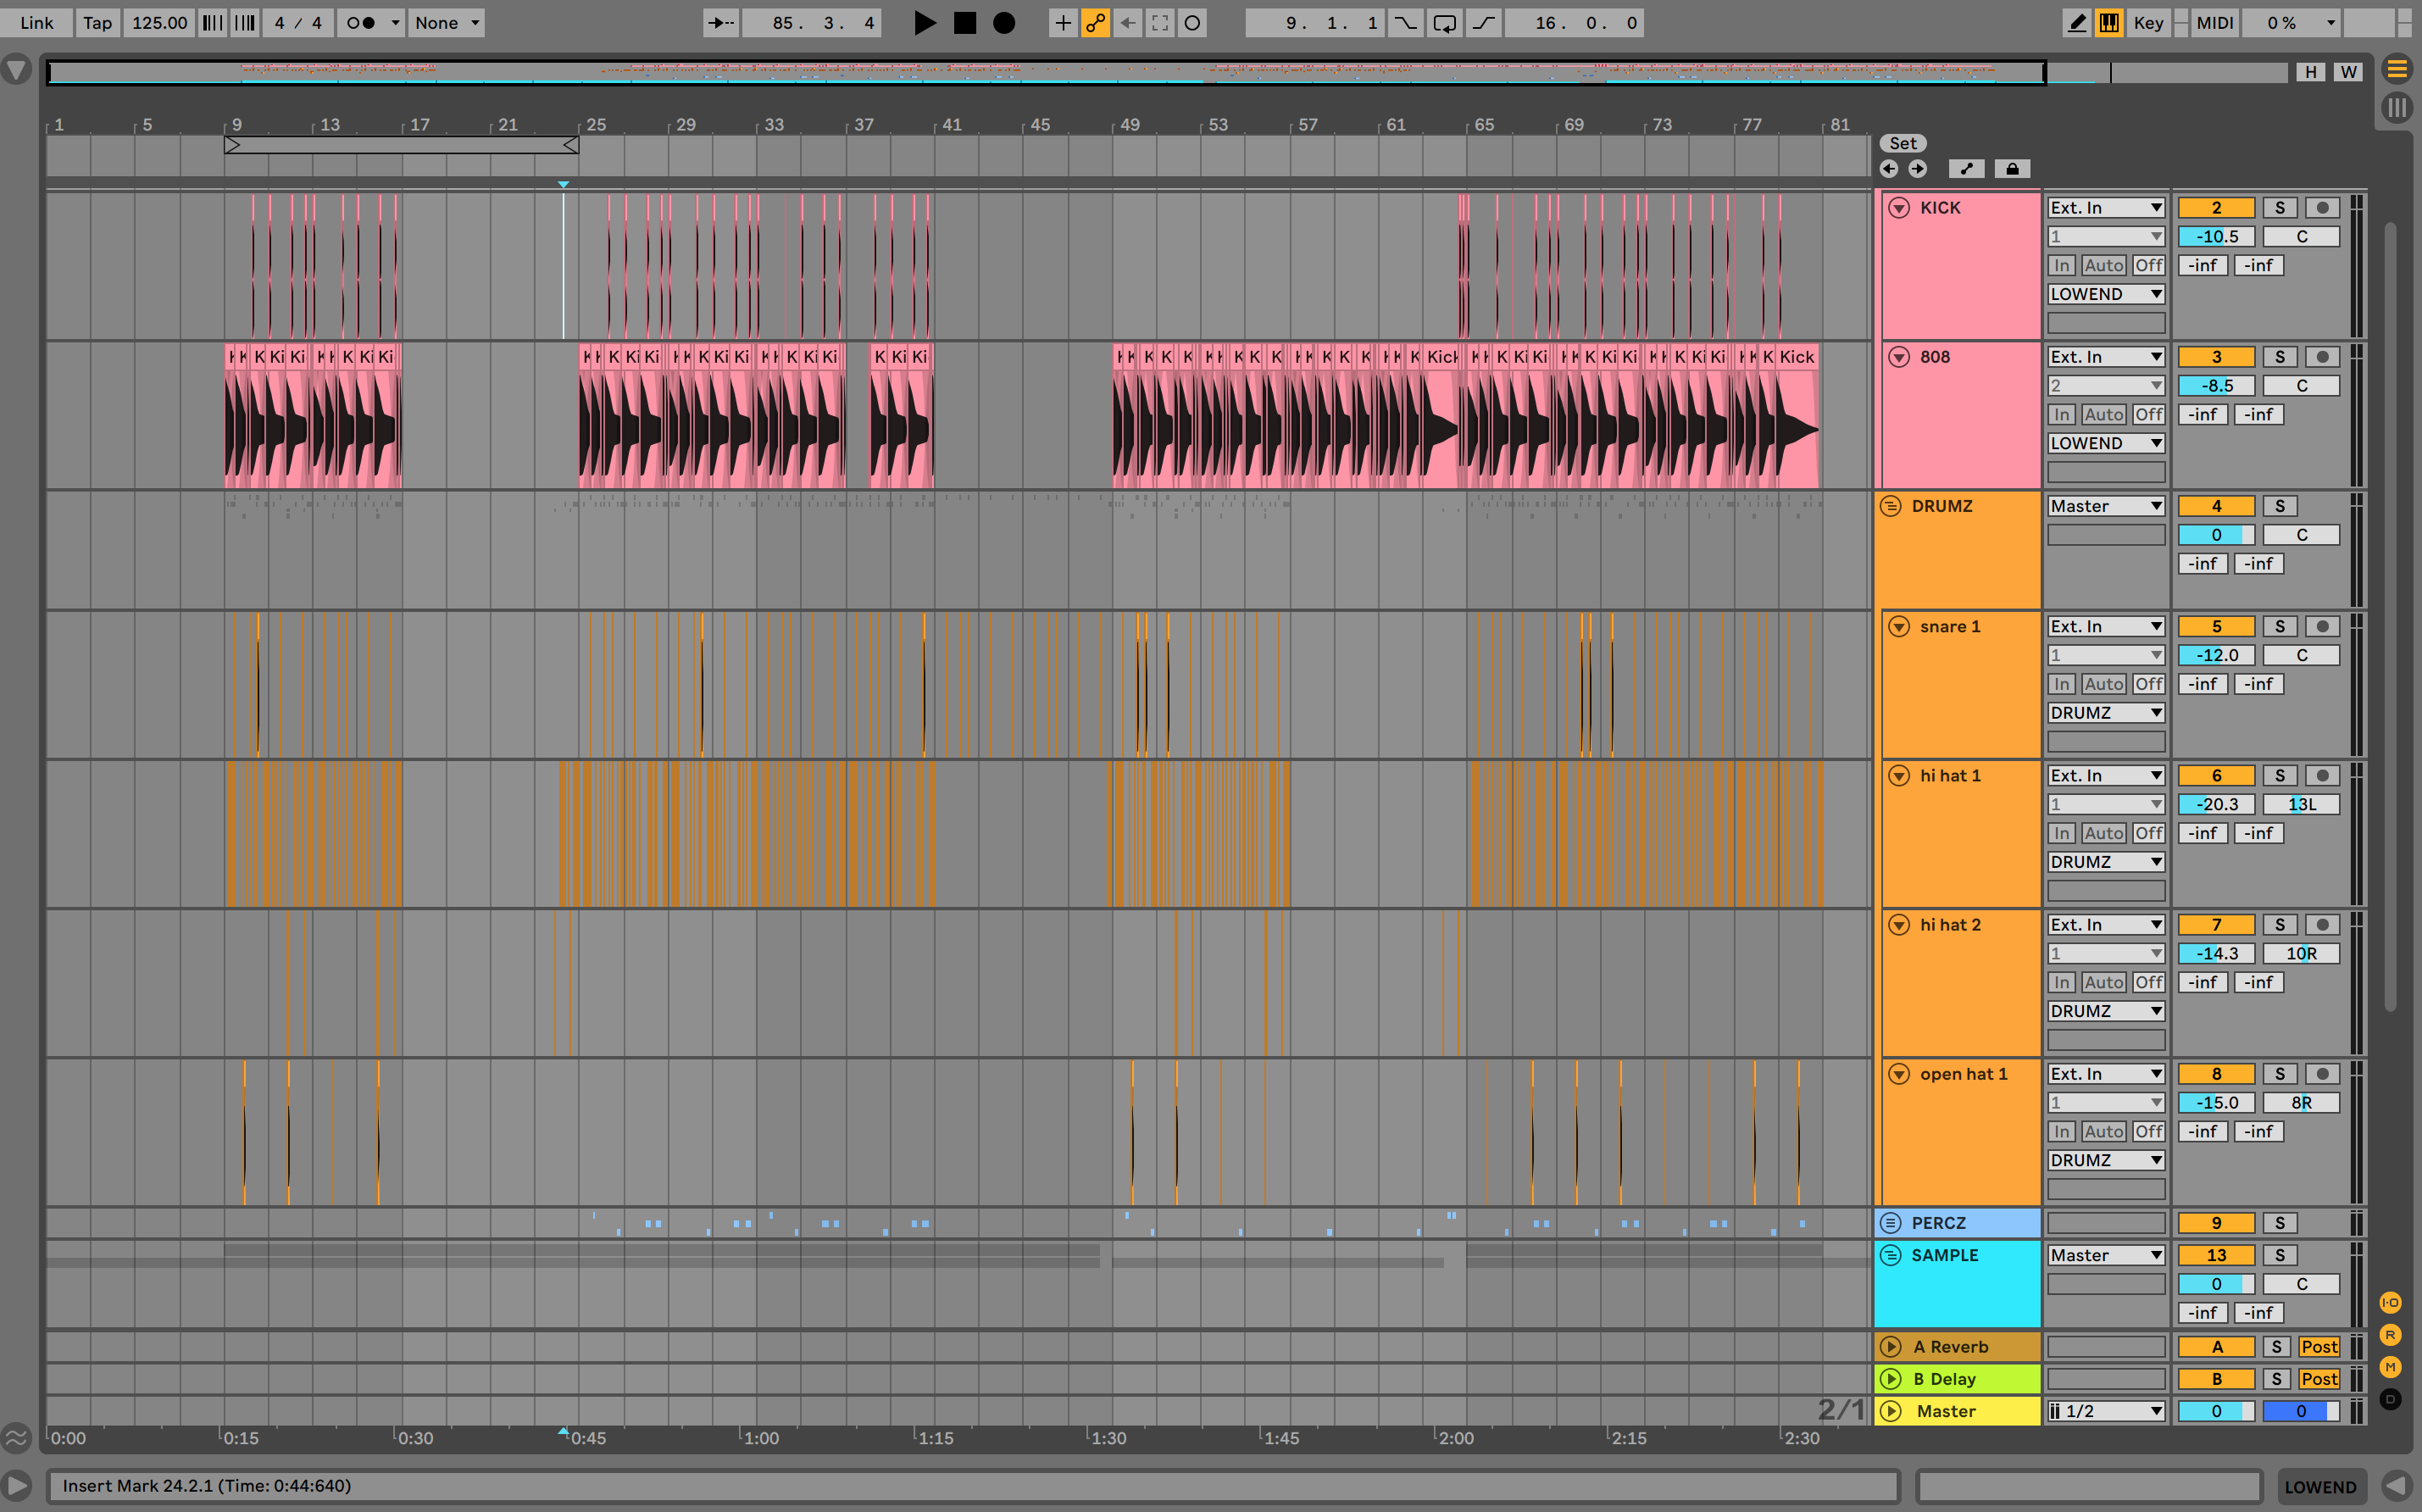Screen dimensions: 2422x1512
Task: Click the MIDI Arrangement Overdub plus button
Action: (1063, 23)
